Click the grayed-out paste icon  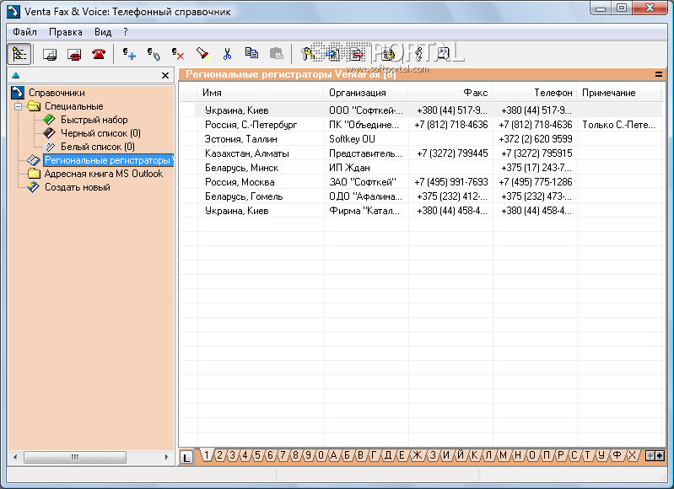click(x=276, y=54)
